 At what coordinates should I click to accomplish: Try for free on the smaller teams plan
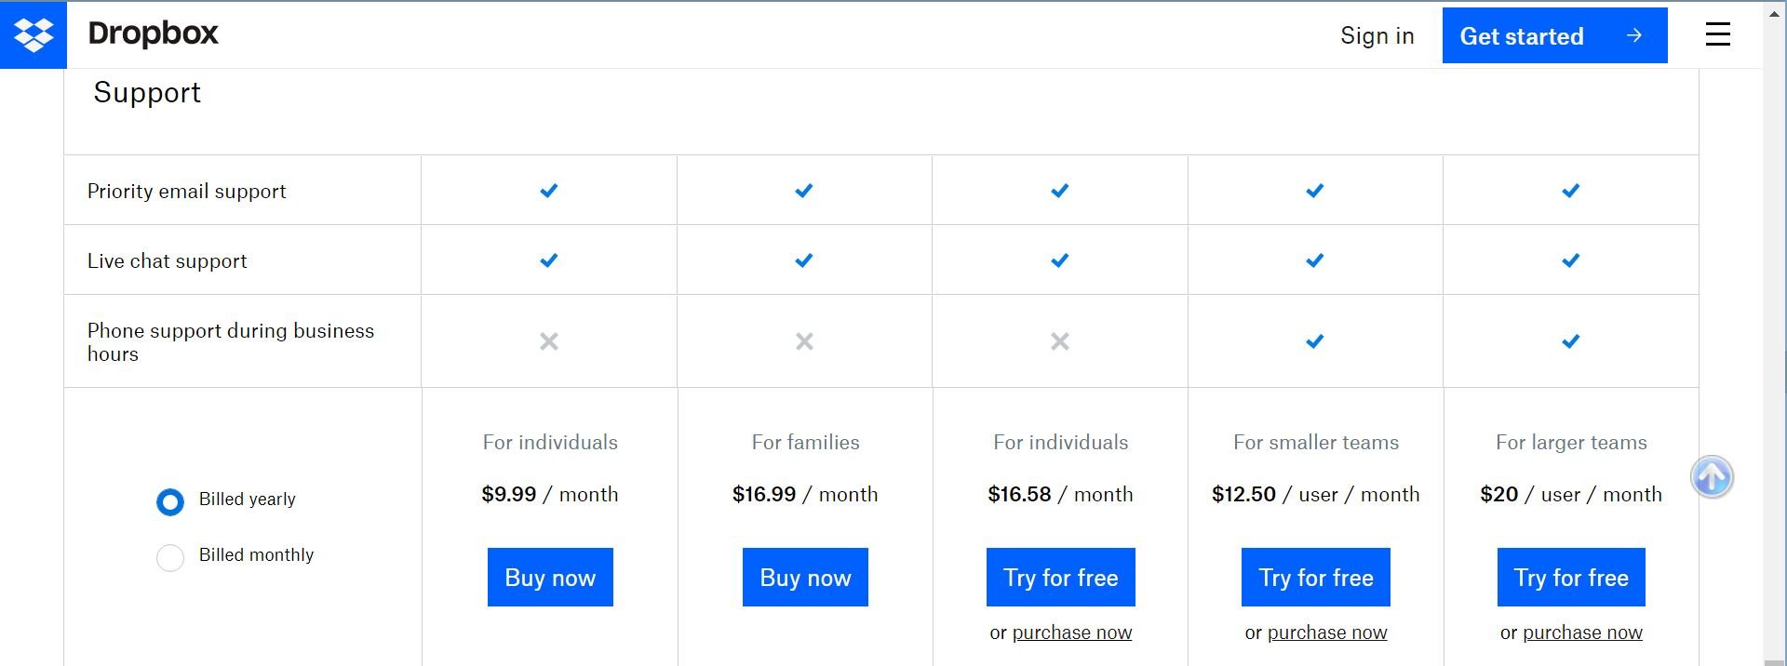pos(1315,577)
